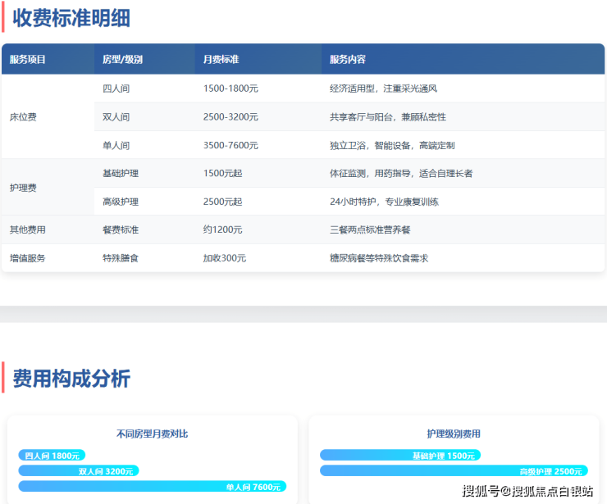The width and height of the screenshot is (607, 504).
Task: Click 高级护理 price 2500元起
Action: pyautogui.click(x=222, y=202)
